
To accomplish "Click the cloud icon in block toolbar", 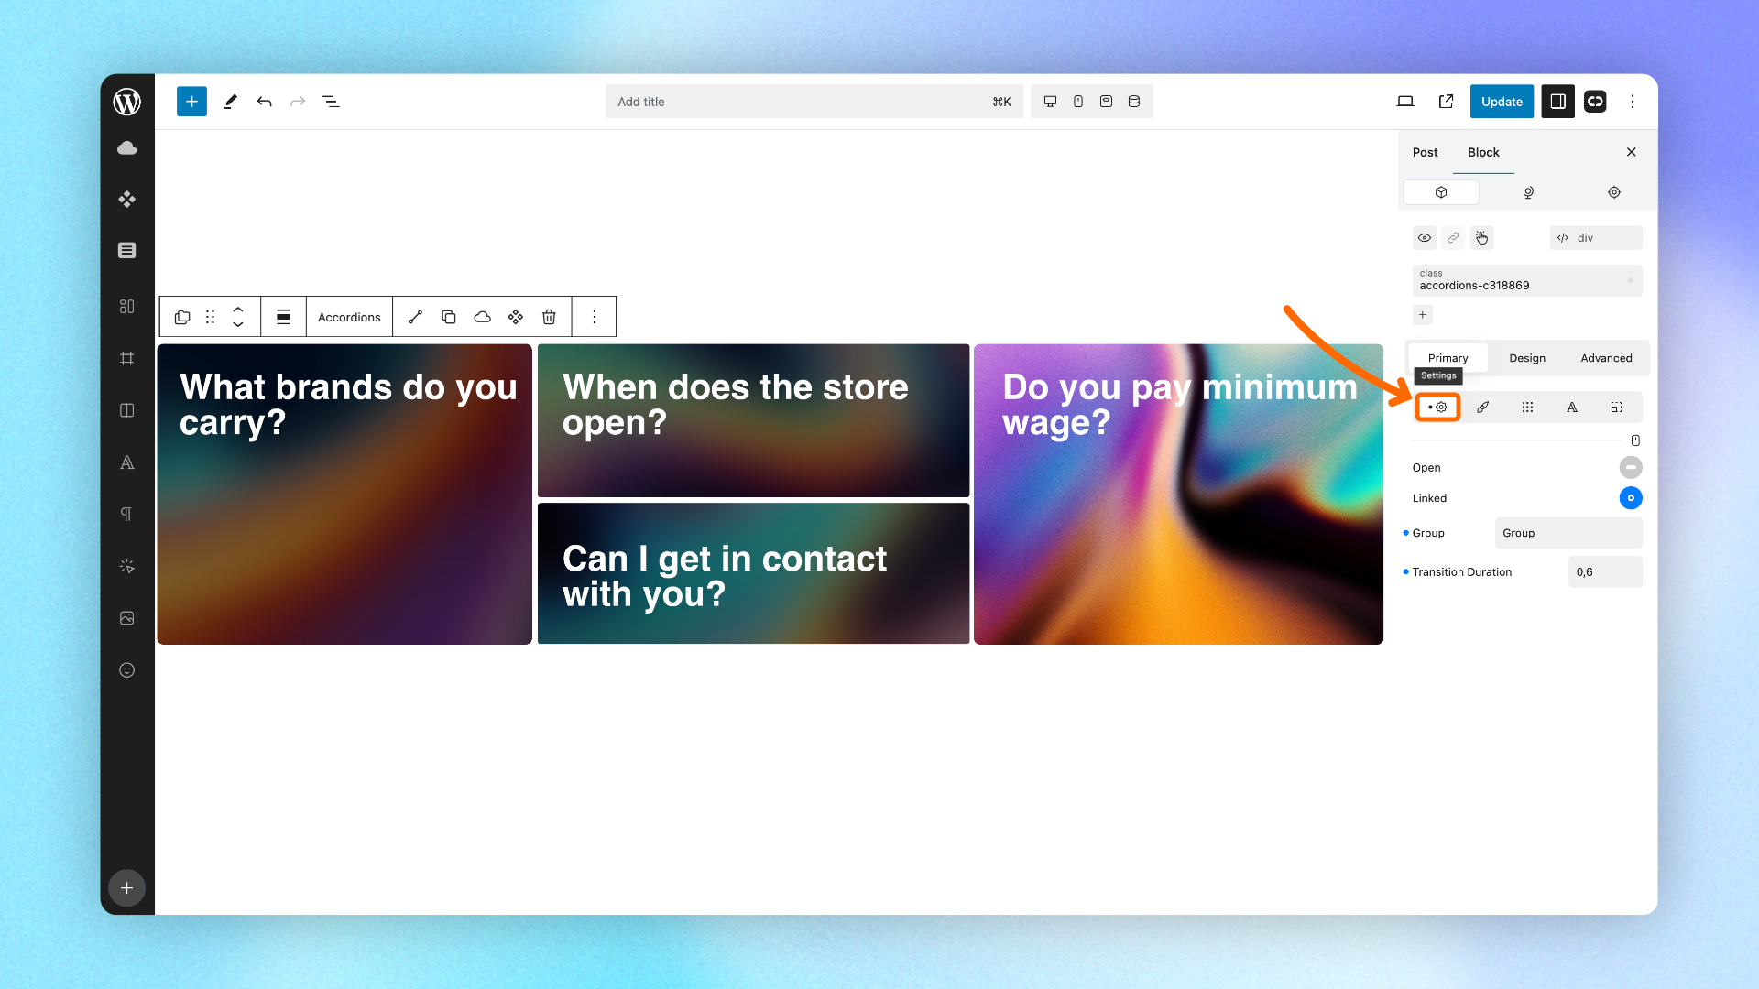I will point(482,317).
